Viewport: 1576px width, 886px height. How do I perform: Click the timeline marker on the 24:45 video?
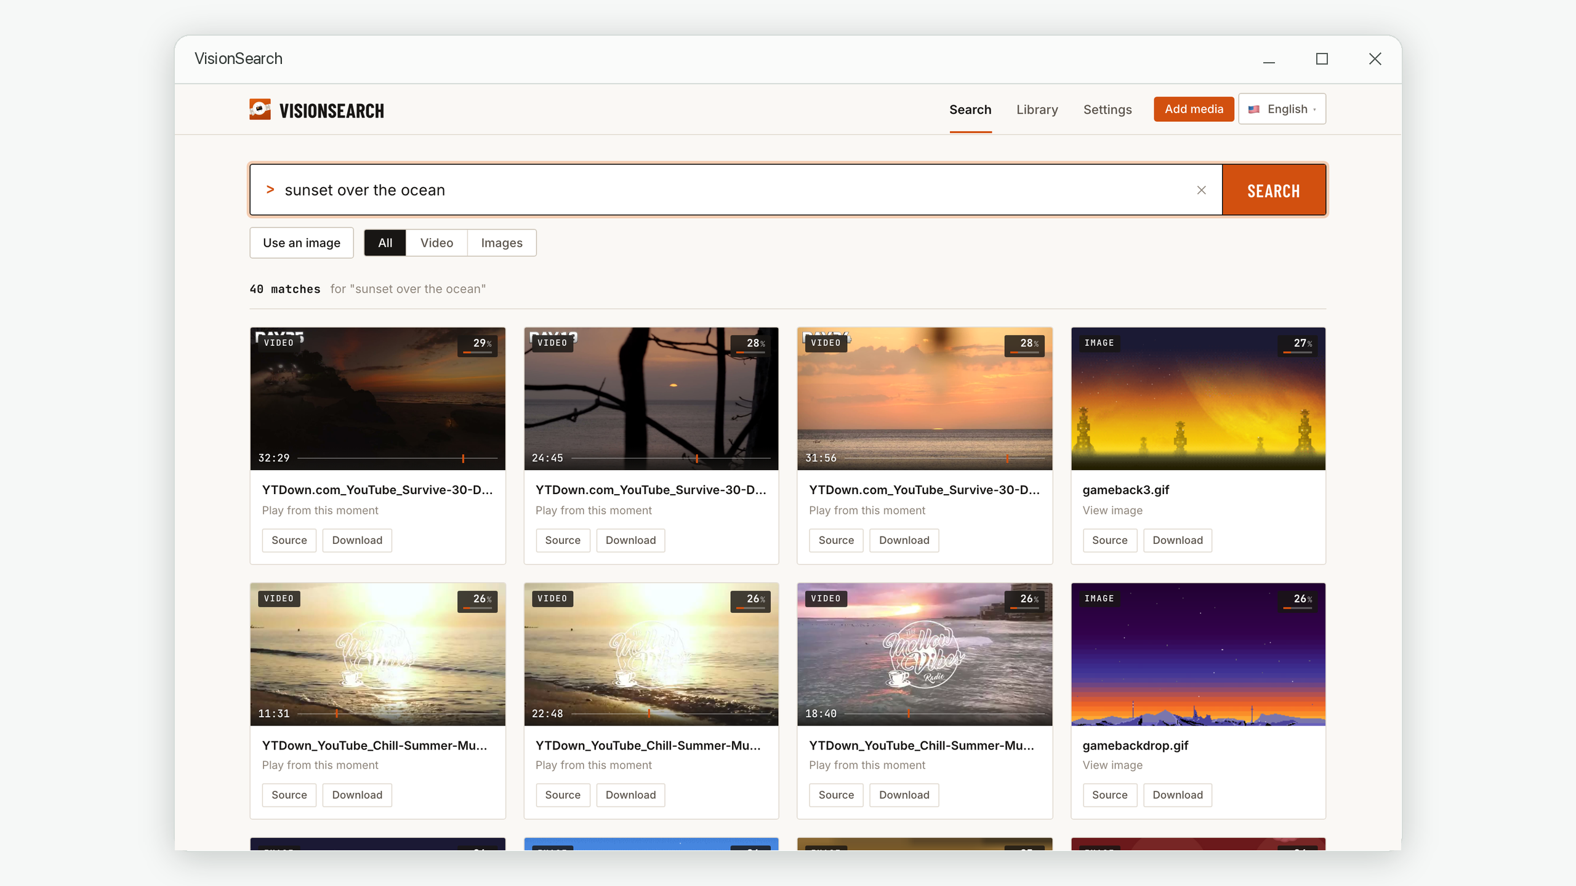[696, 458]
